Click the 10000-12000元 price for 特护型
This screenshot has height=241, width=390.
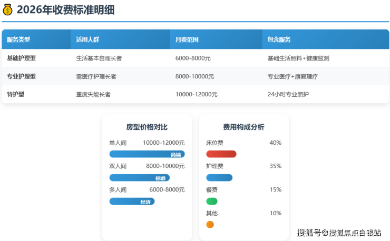(196, 95)
